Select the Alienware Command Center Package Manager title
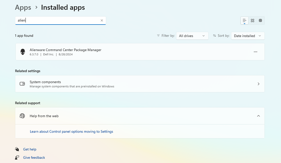Viewport: 281px width, 163px height. pyautogui.click(x=66, y=50)
